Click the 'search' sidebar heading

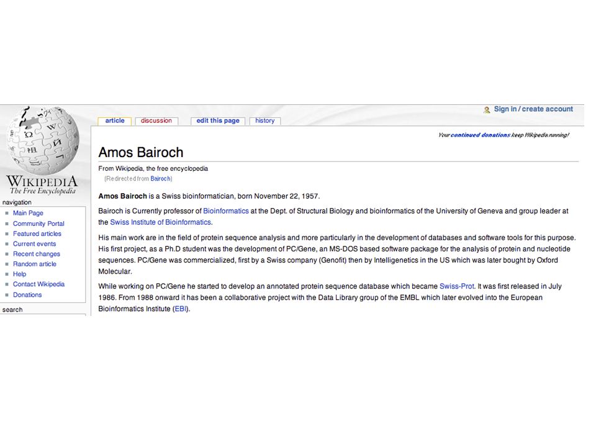click(x=12, y=310)
